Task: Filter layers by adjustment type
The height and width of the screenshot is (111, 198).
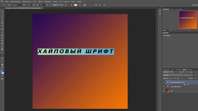Action: click(183, 72)
